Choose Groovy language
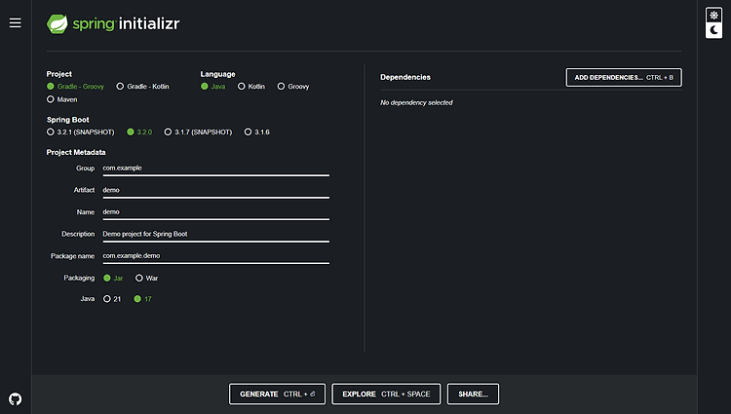Screen dimensions: 731x414 (293, 86)
